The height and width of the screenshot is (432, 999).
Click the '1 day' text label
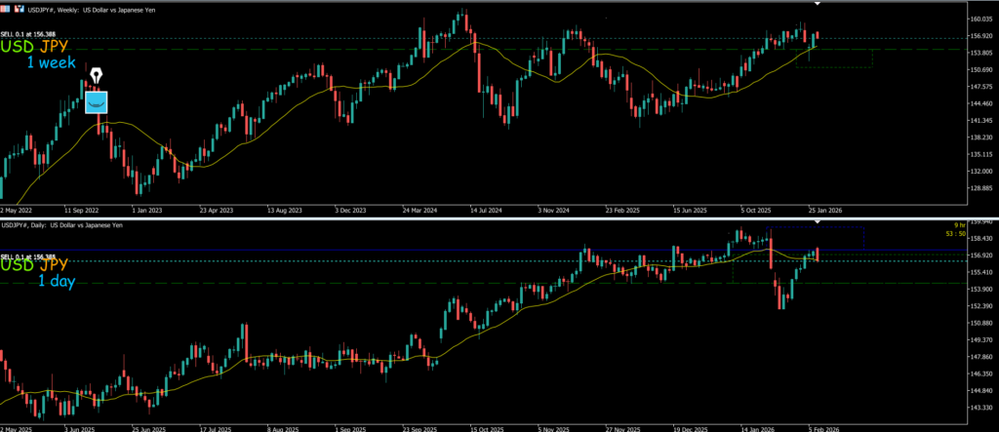(57, 281)
